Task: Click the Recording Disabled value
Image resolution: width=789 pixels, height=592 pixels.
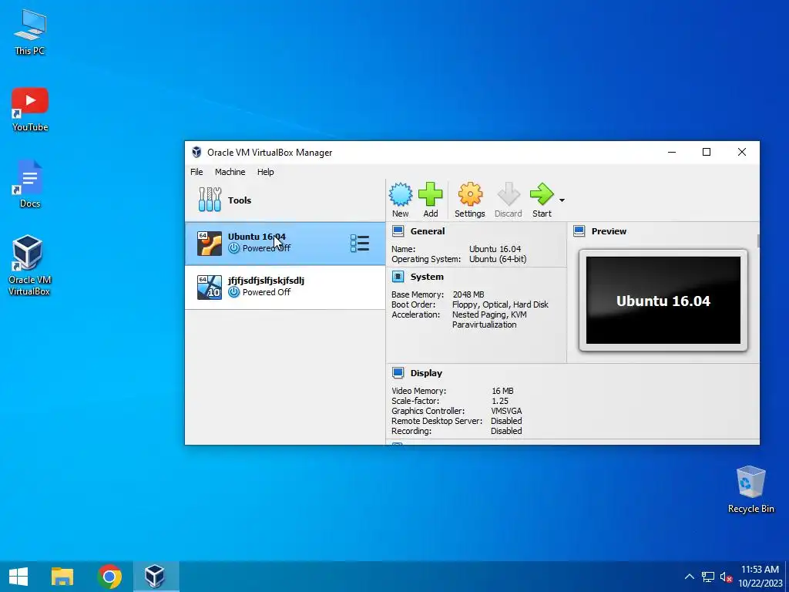Action: (506, 431)
